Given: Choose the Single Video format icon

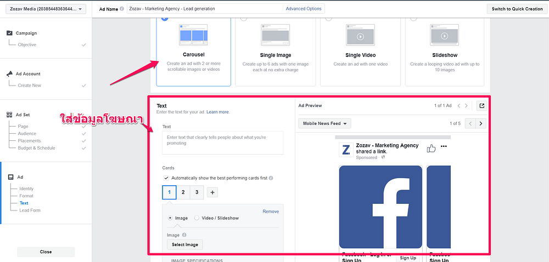Looking at the screenshot, I should [x=360, y=35].
